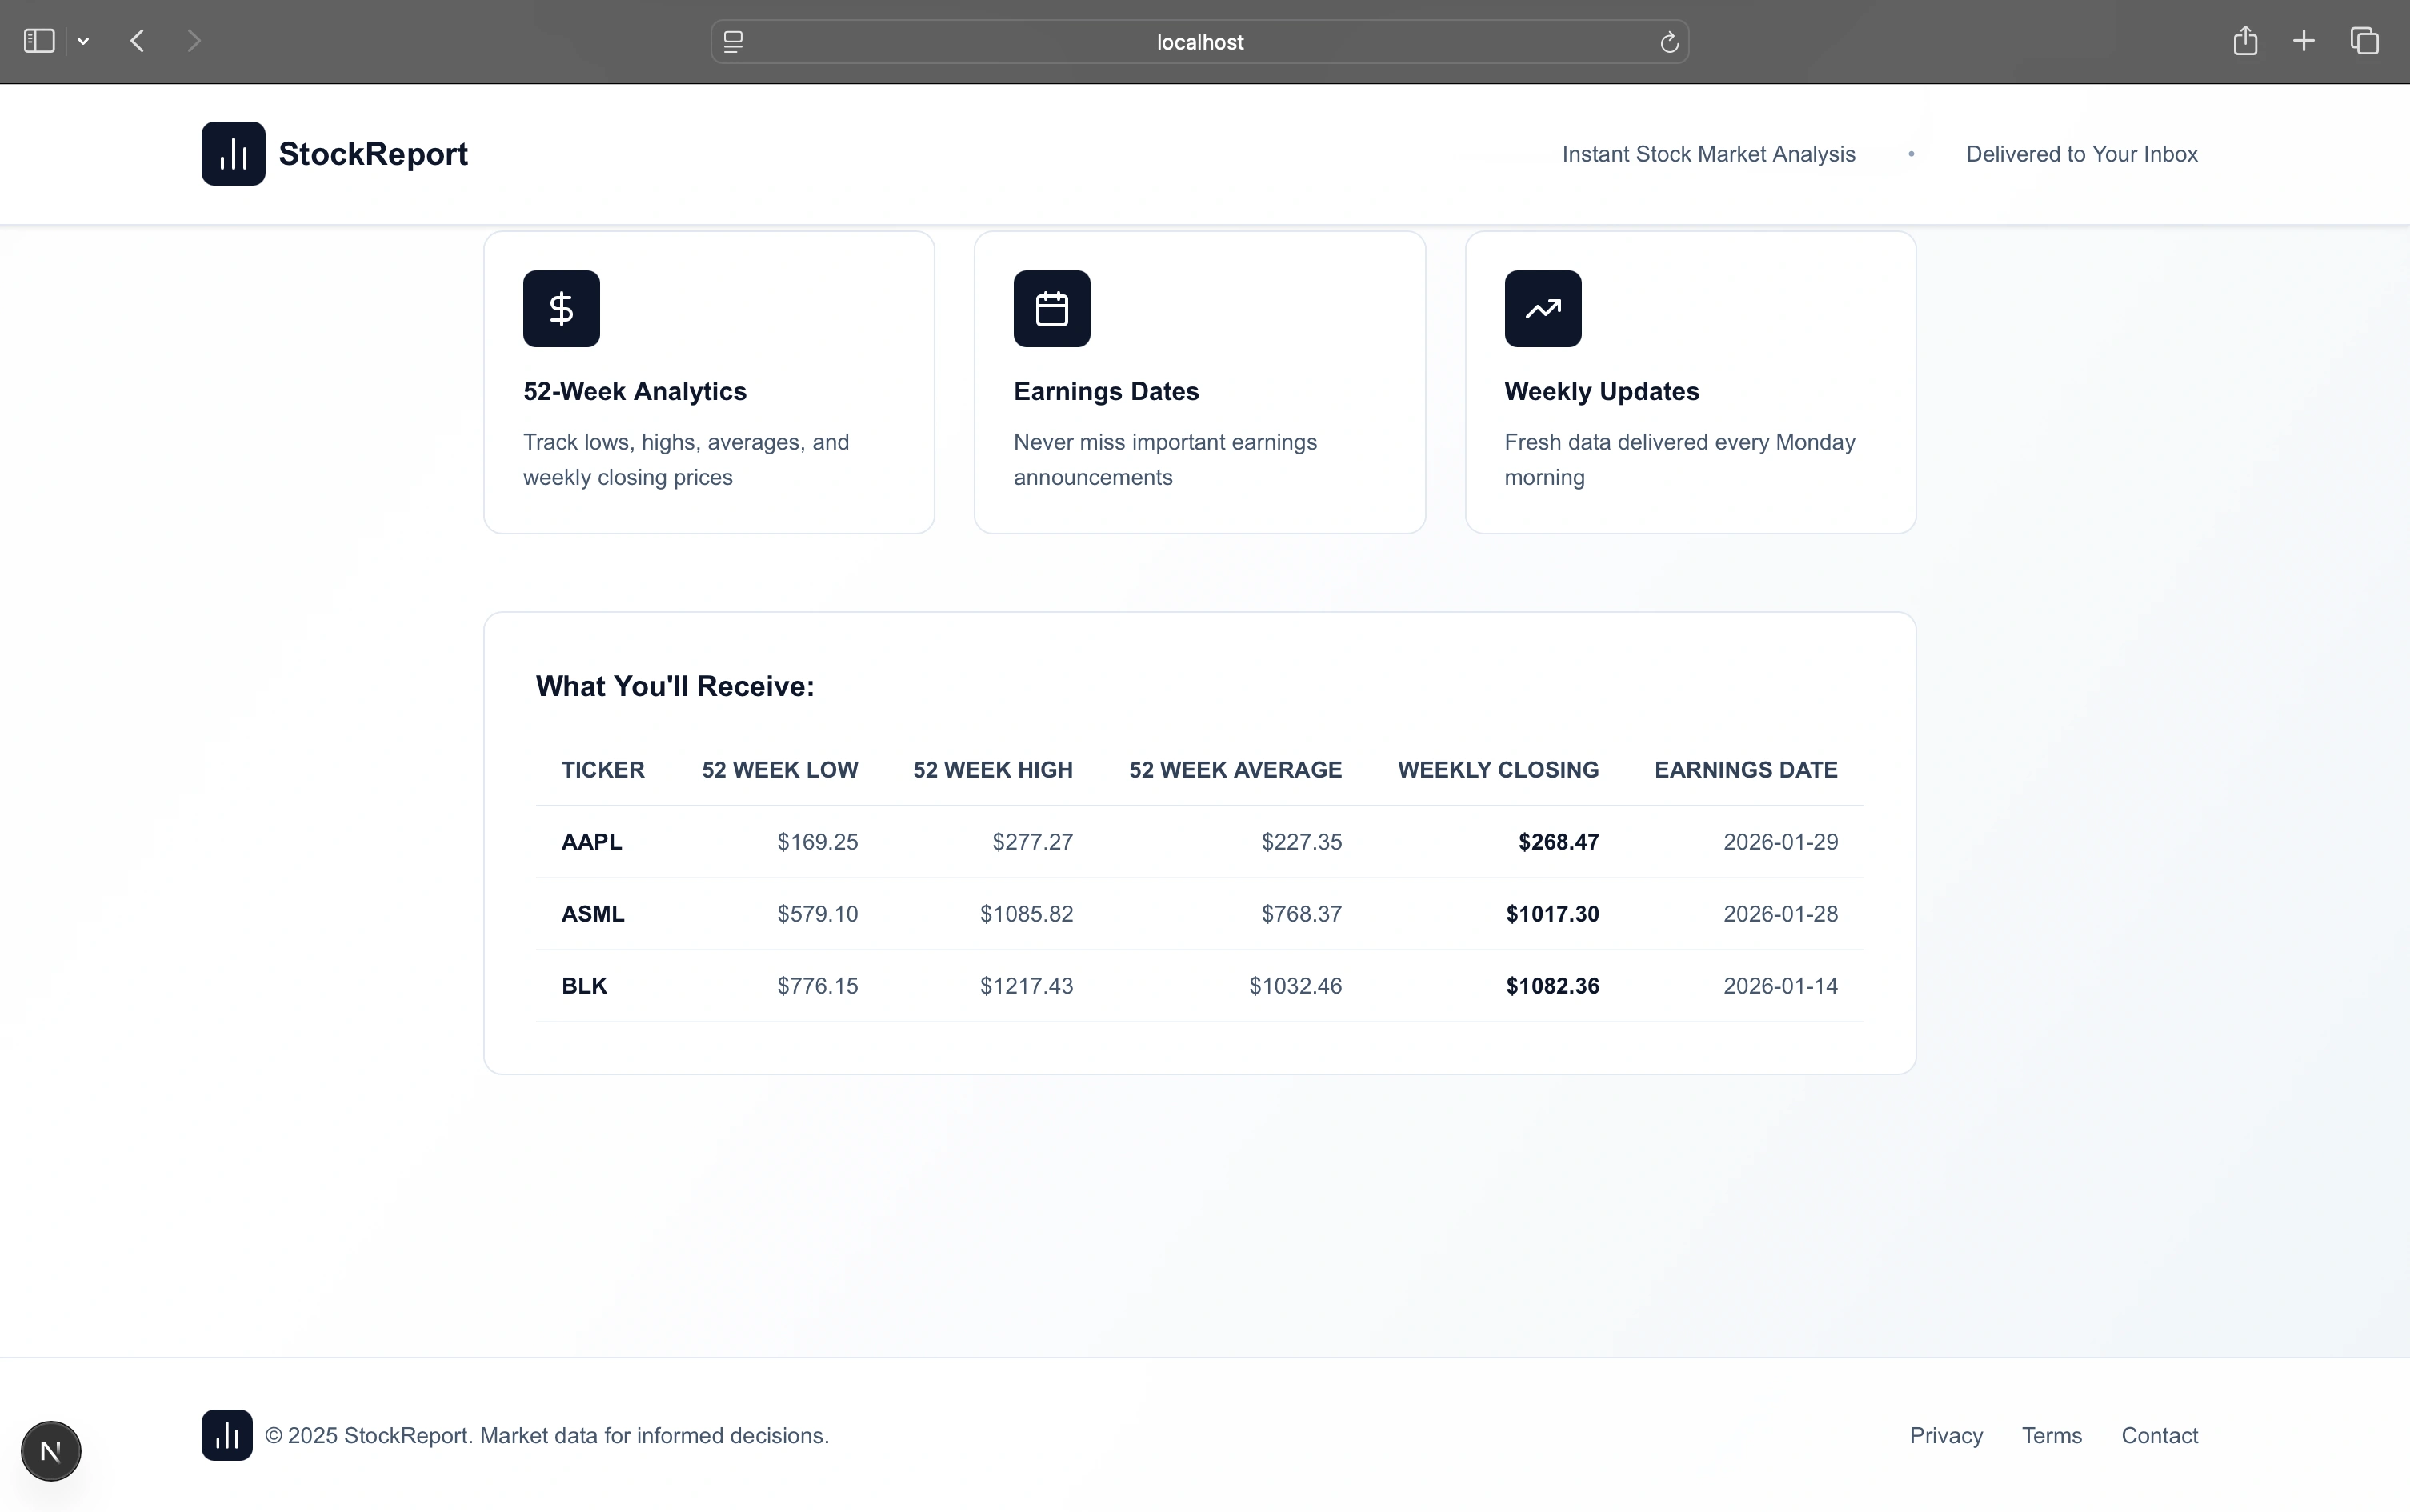Click the trending arrow Weekly Updates icon
This screenshot has height=1512, width=2410.
tap(1542, 309)
